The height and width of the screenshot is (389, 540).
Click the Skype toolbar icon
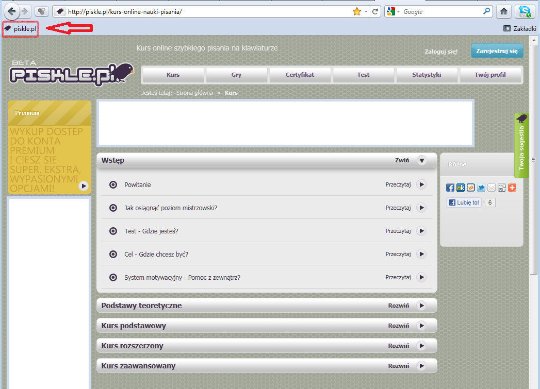coord(525,12)
